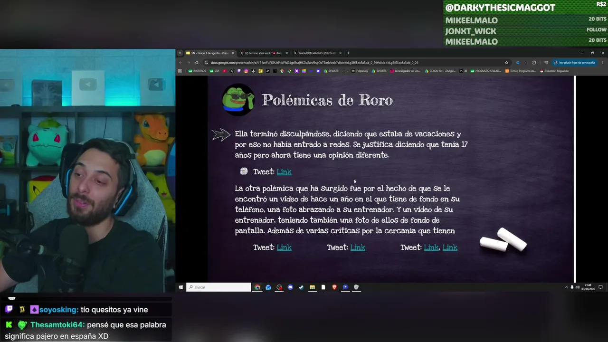Open the YouTube bookmark icon
Viewport: 608px width, 342px height.
click(x=224, y=71)
